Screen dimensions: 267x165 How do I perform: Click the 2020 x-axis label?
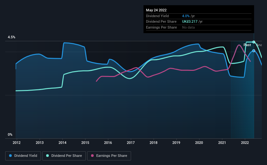[199, 143]
